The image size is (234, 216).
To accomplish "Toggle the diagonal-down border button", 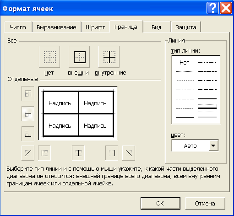I will (129, 153).
